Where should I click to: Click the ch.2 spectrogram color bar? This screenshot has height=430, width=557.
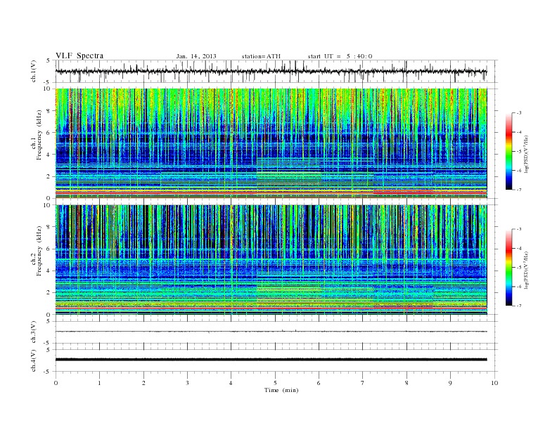tap(508, 267)
